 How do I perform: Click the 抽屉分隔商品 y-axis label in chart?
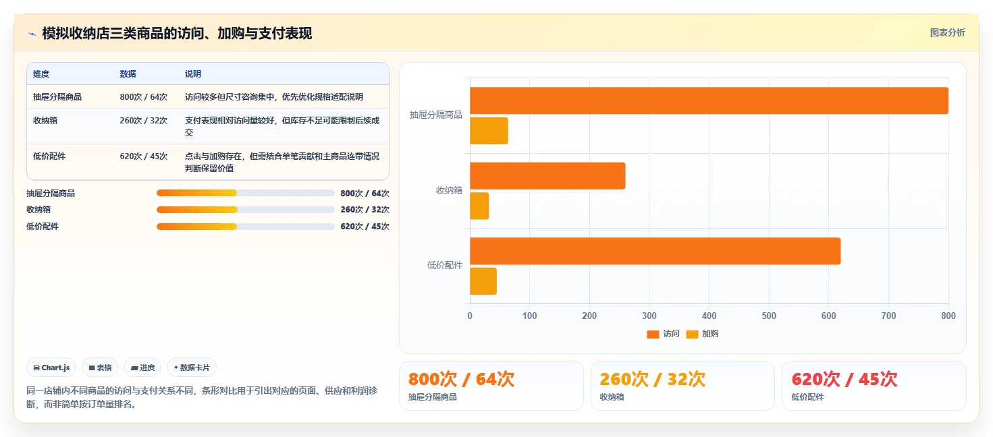pos(436,115)
